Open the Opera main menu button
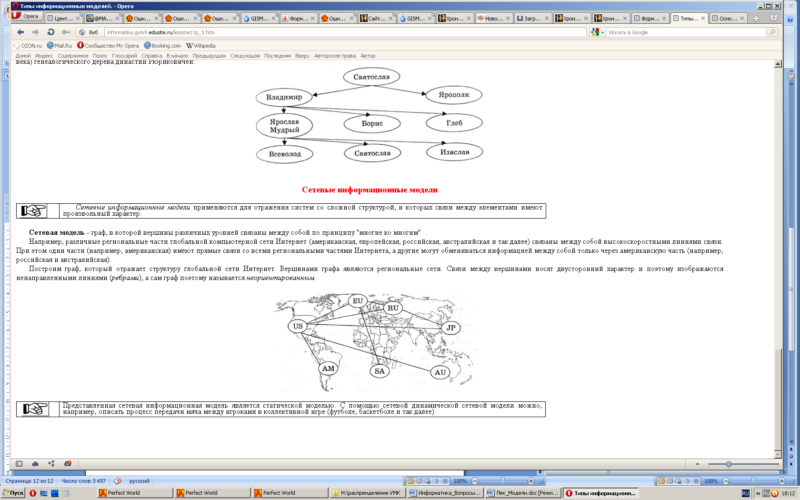 coord(27,16)
